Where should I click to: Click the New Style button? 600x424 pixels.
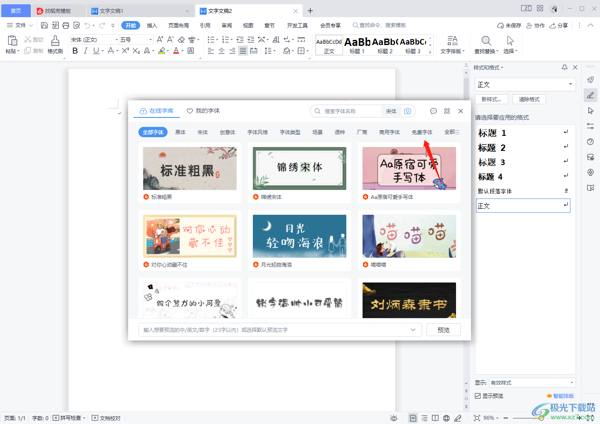click(491, 99)
